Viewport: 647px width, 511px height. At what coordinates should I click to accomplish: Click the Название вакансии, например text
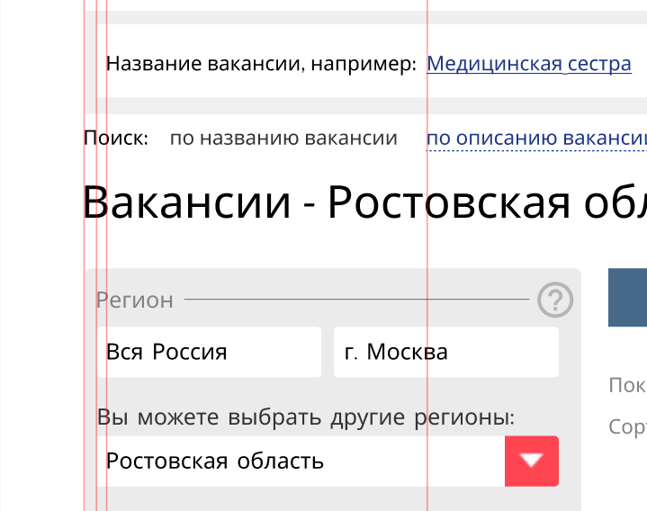coord(261,64)
